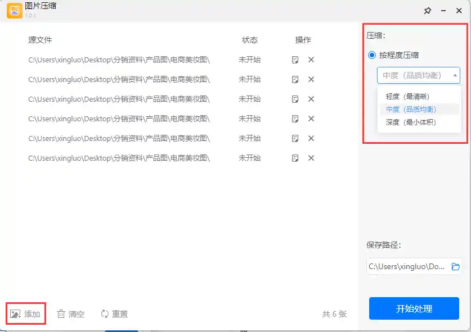Click the 压缩: section label
Screen dimensions: 471x332
pos(375,36)
